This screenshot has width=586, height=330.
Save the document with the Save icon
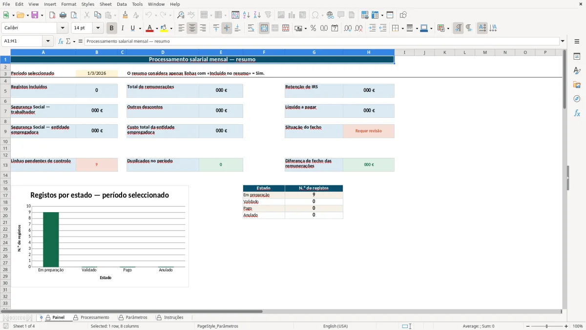coord(35,15)
